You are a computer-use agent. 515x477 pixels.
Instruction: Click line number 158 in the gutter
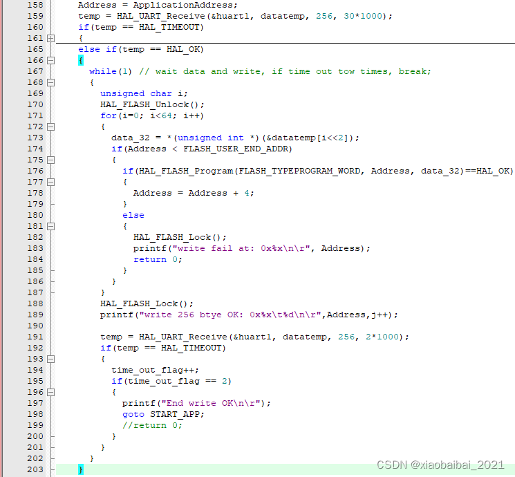pyautogui.click(x=35, y=5)
